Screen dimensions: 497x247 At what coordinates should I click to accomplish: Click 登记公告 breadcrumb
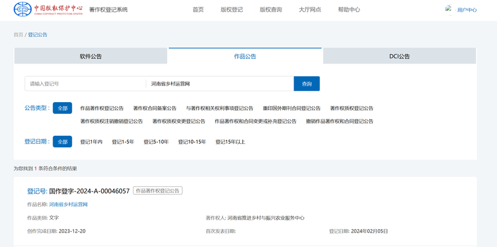pos(38,35)
